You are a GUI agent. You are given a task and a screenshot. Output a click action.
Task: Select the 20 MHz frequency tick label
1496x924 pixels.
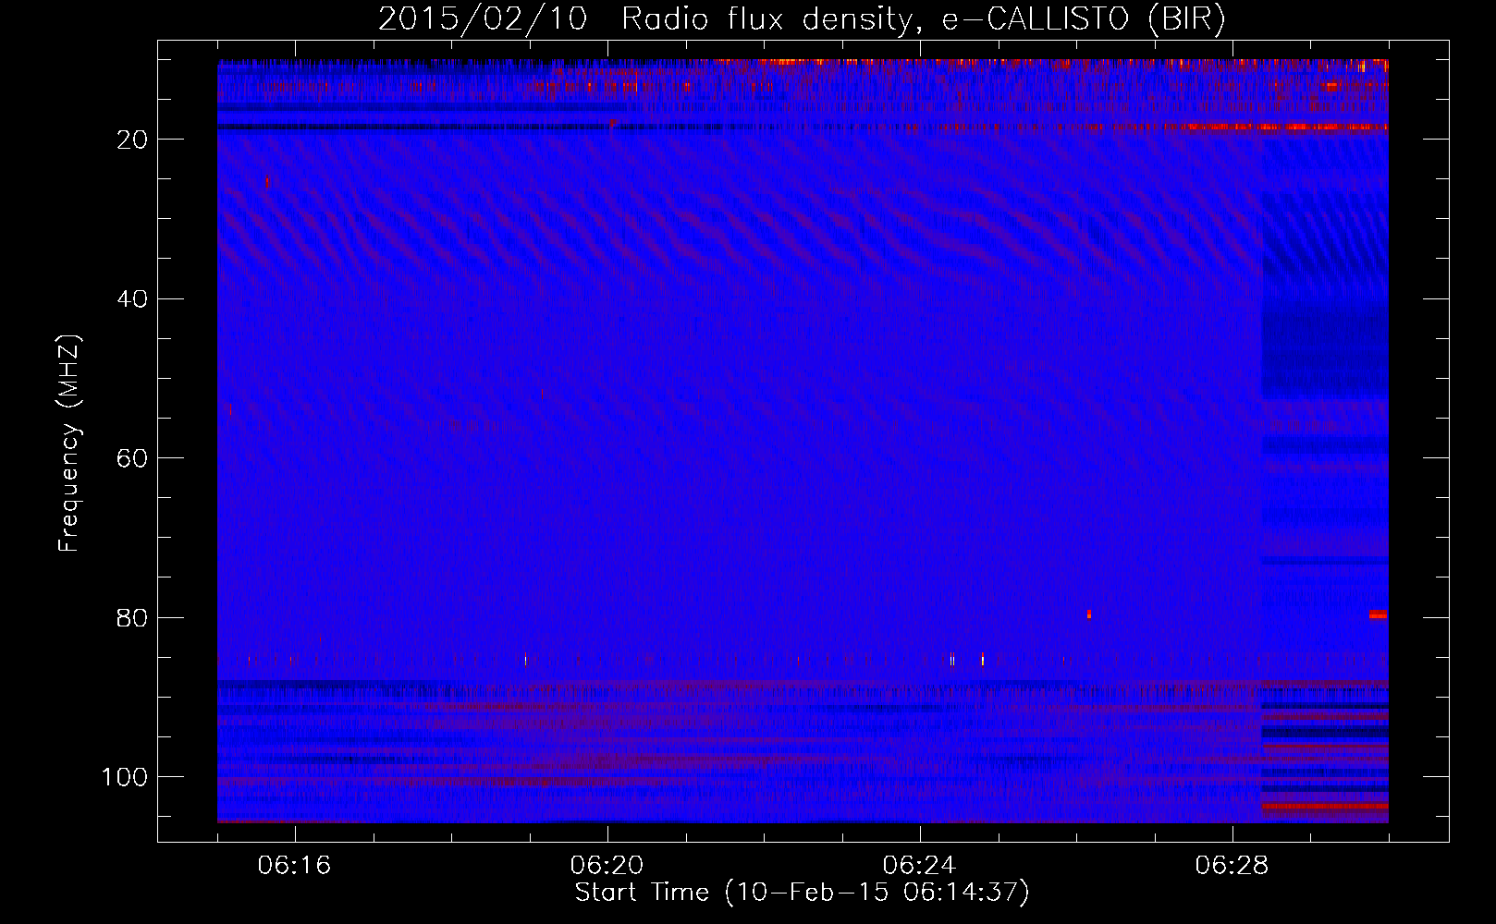[133, 140]
